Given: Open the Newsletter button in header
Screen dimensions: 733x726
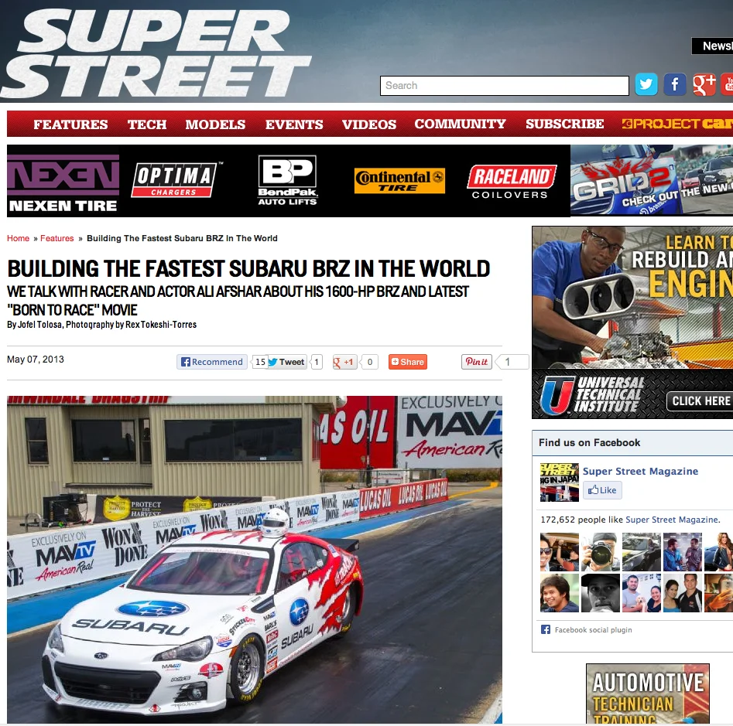Looking at the screenshot, I should pos(712,46).
